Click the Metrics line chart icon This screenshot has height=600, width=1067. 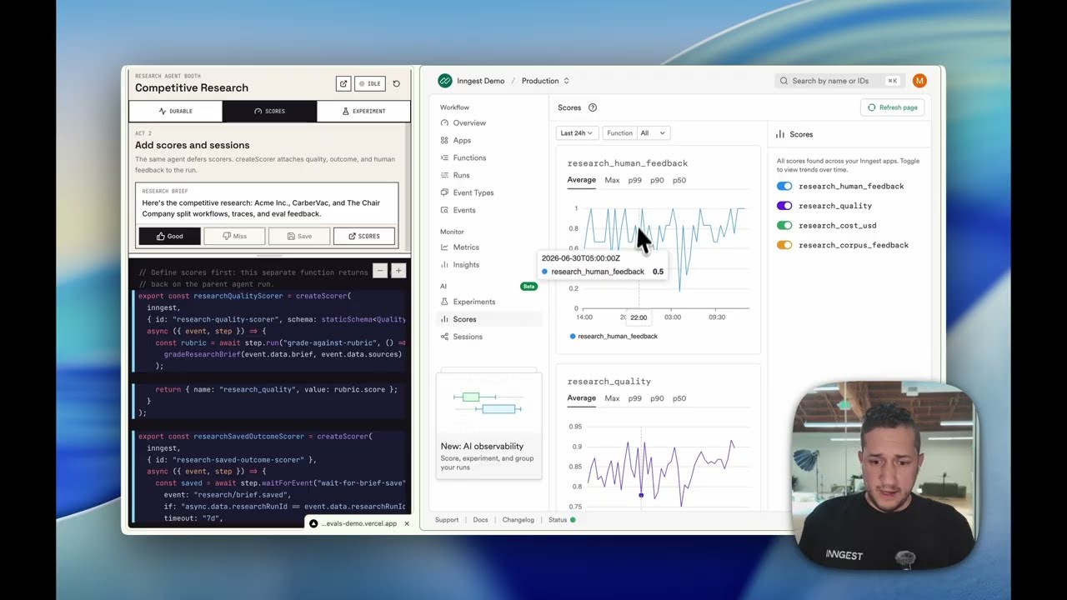(x=444, y=247)
